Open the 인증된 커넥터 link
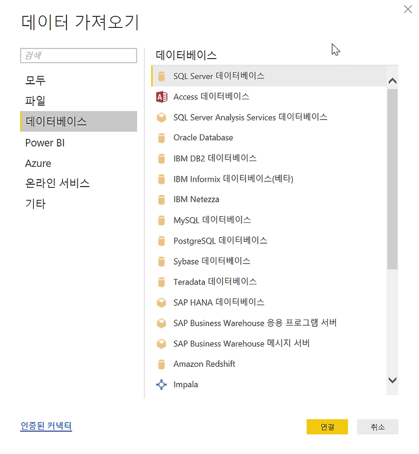This screenshot has height=454, width=419. 46,426
